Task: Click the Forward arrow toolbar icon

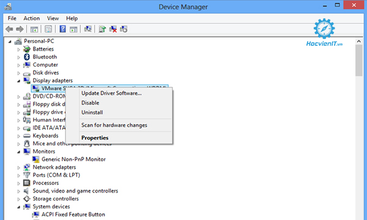Action: pos(20,29)
